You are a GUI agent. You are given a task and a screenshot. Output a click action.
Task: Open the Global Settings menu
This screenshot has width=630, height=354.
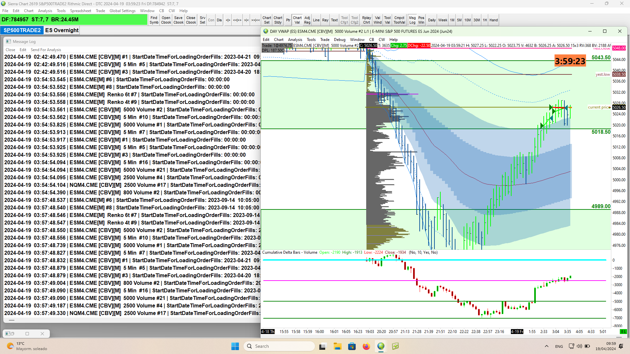point(122,11)
